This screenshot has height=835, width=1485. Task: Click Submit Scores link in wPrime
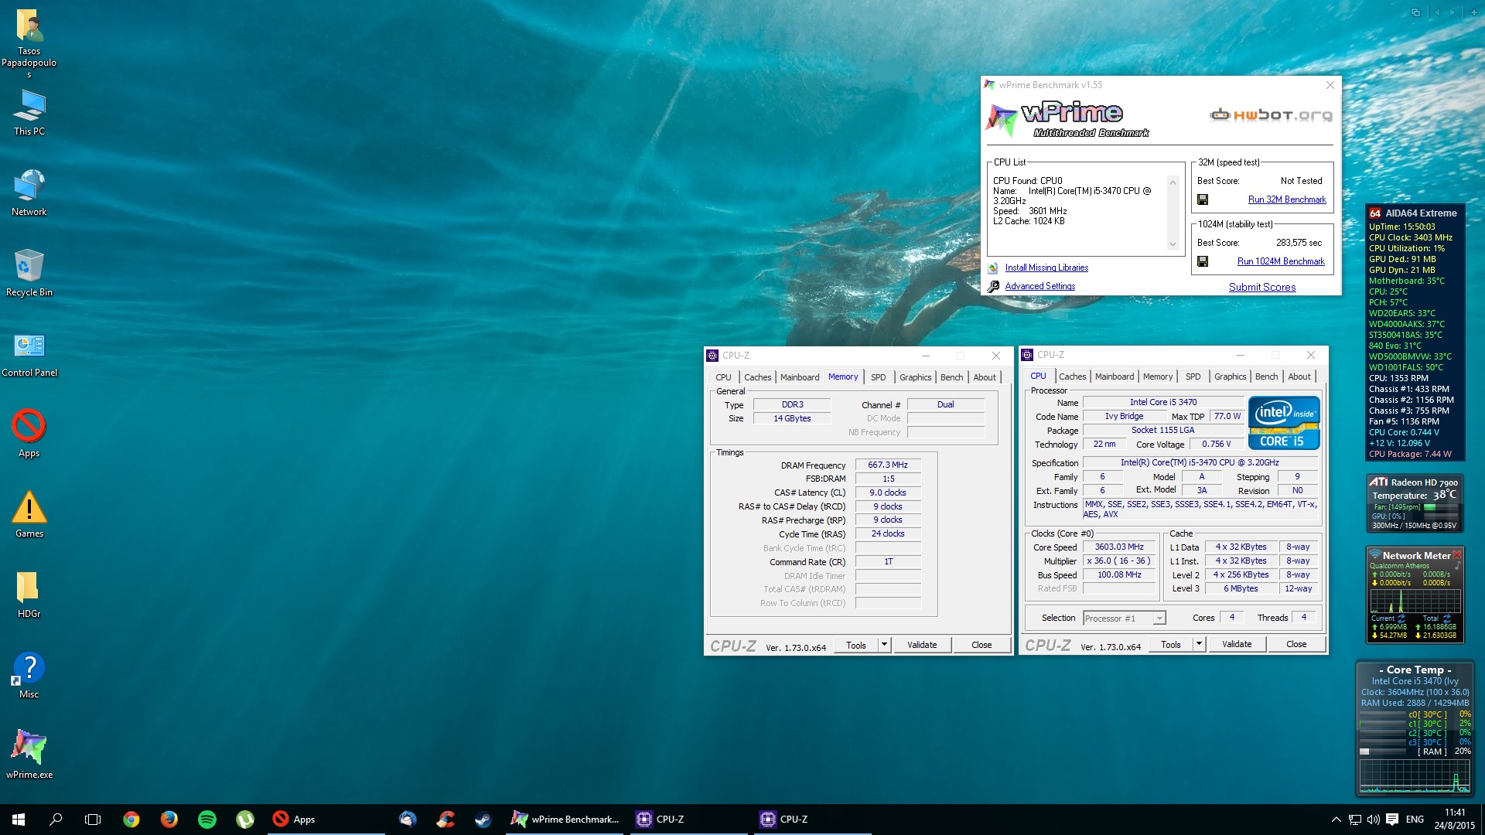click(1262, 287)
